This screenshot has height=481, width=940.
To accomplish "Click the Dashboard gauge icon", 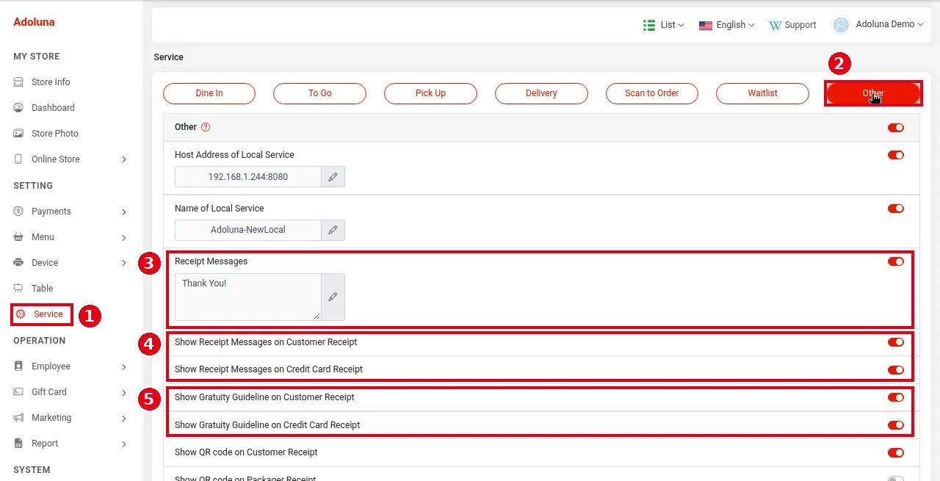I will point(18,108).
